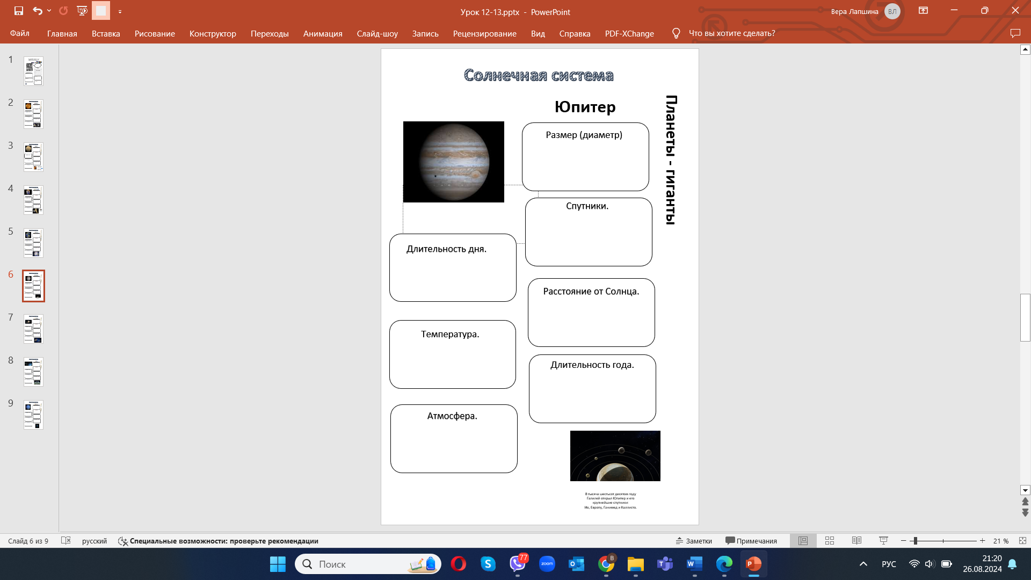Open the Справка tab
The height and width of the screenshot is (580, 1031).
click(575, 33)
